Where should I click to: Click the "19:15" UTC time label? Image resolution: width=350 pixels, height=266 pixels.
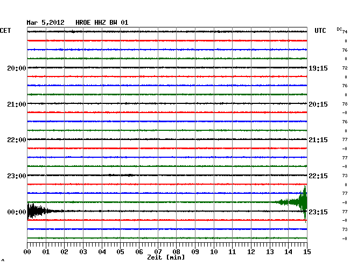tap(318, 68)
